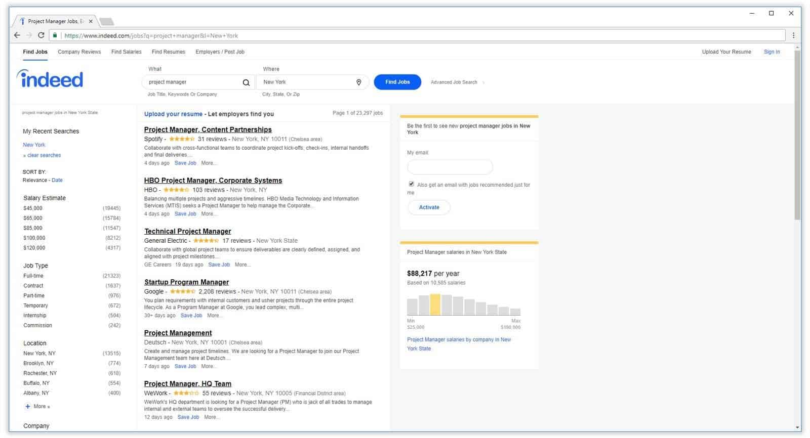
Task: Open the Company Reviews tab
Action: click(79, 52)
